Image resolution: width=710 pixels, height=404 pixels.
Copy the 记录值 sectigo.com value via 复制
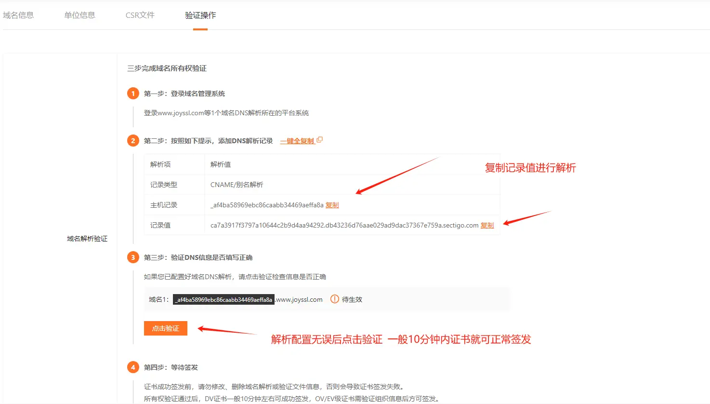[487, 225]
